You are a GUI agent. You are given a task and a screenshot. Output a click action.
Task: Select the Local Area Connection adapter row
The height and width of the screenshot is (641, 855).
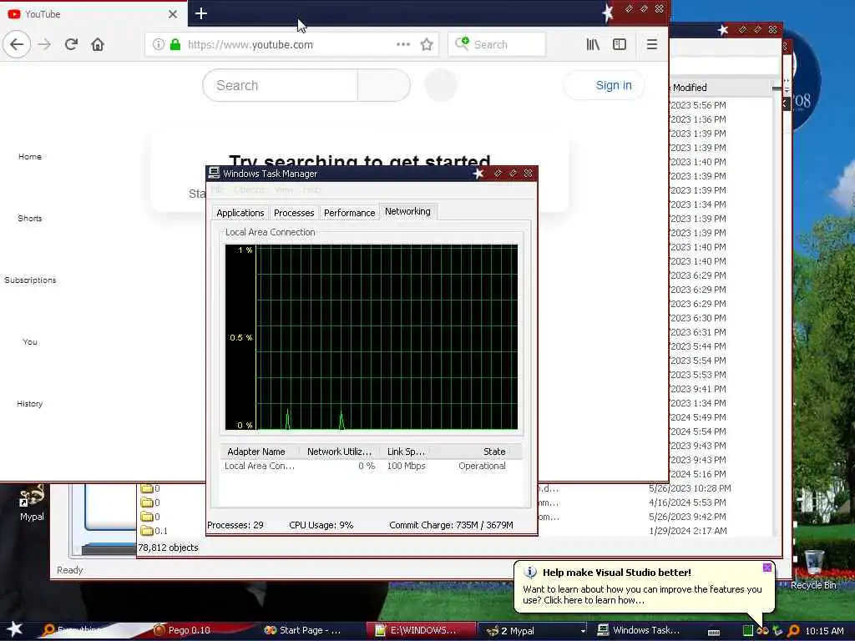[x=370, y=466]
